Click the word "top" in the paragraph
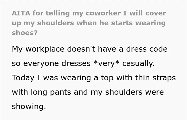Screen dimensions: 187x120 point(107,78)
